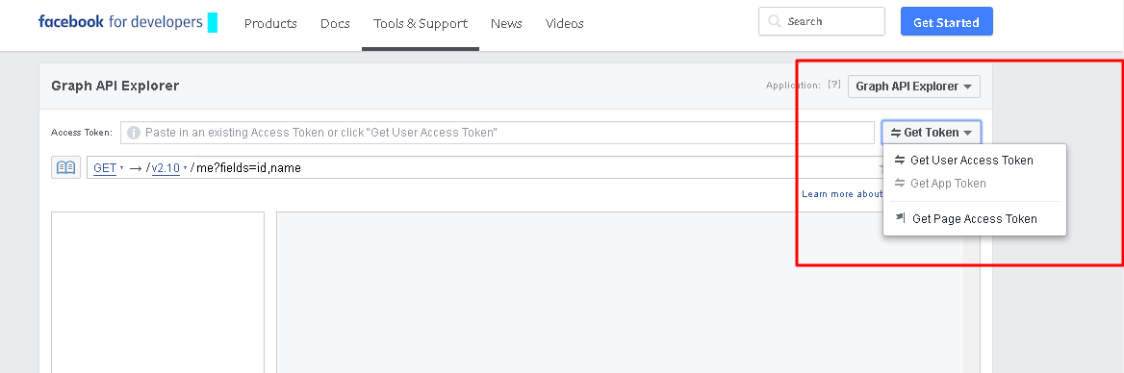Open the Docs navigation tab
Screen dimensions: 1124x373
click(336, 24)
